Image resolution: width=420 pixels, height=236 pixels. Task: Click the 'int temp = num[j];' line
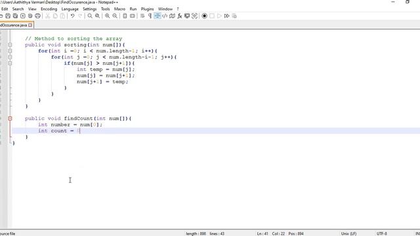coord(106,69)
